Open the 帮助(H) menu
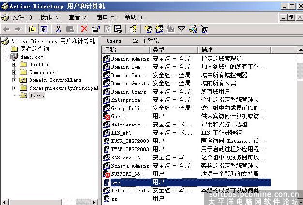Viewport: 303px width, 205px height. pos(135,17)
